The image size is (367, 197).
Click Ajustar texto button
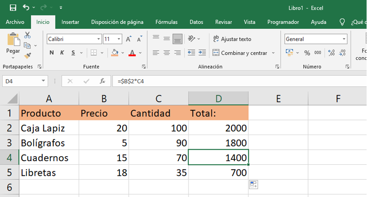coord(232,39)
